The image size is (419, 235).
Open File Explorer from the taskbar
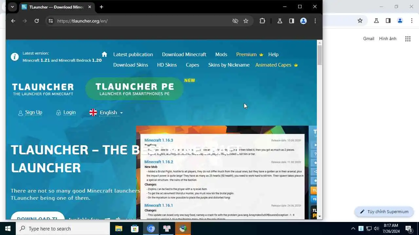point(118,228)
